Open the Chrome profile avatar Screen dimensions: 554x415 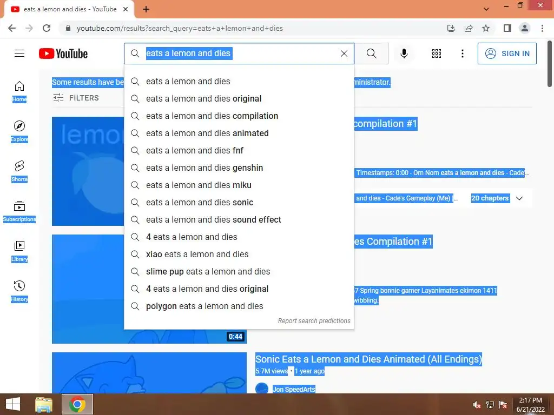pos(525,28)
